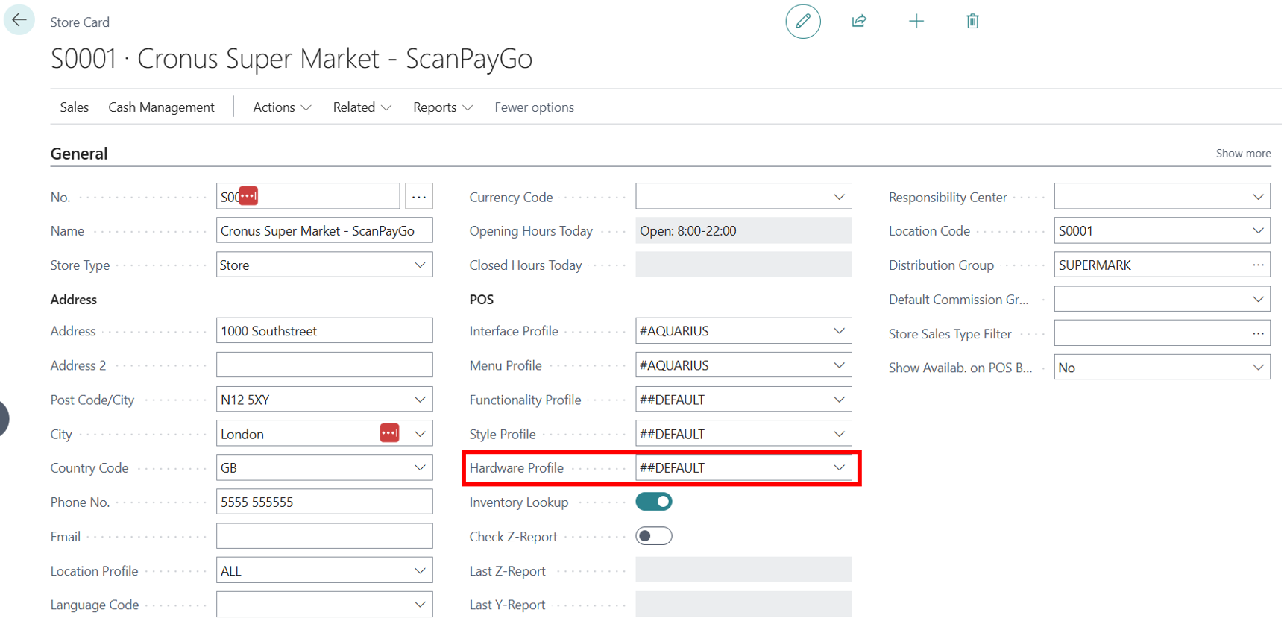Click the Email input field
Viewport: 1287px width, 627px height.
324,536
